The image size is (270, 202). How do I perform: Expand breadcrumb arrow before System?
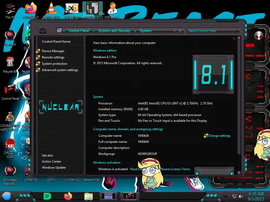point(135,31)
